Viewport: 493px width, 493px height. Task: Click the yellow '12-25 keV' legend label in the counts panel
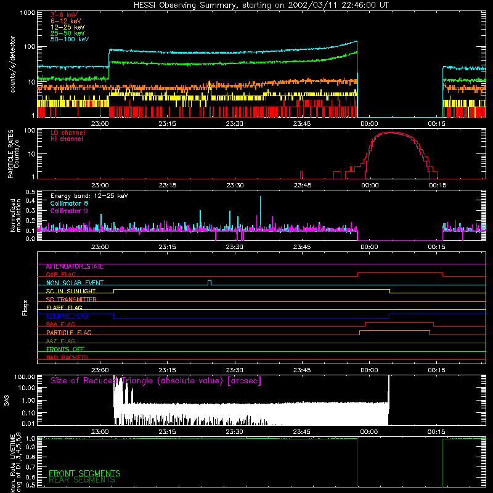pos(68,27)
